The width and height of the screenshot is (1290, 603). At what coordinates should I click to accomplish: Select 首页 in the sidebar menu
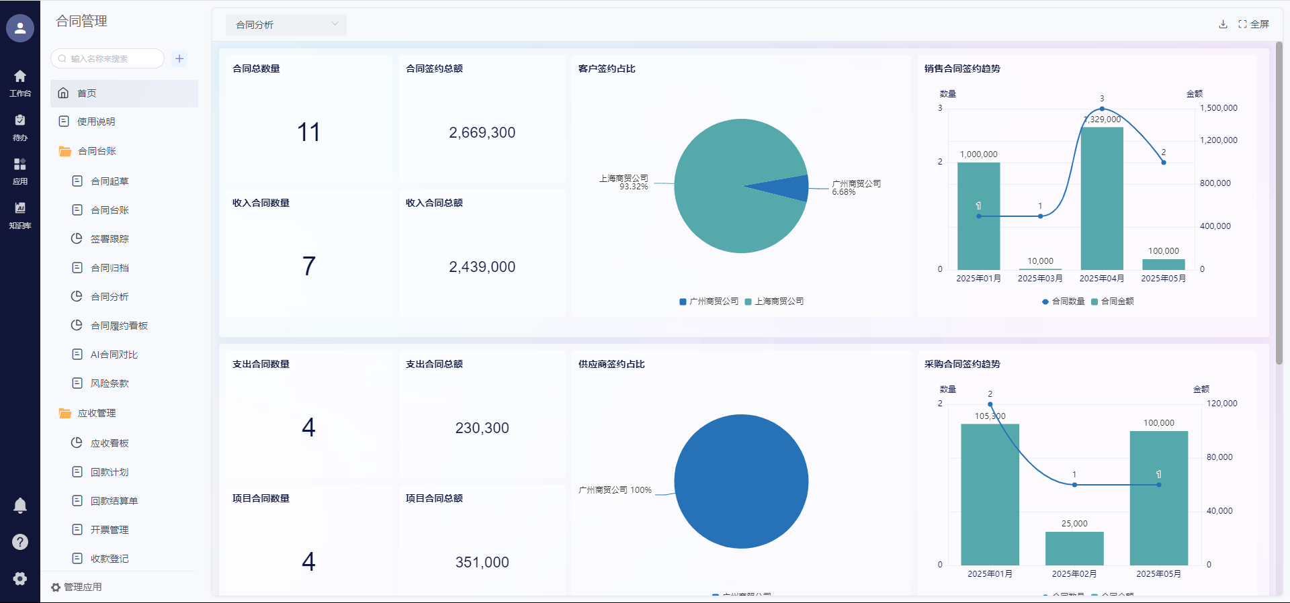click(x=87, y=93)
